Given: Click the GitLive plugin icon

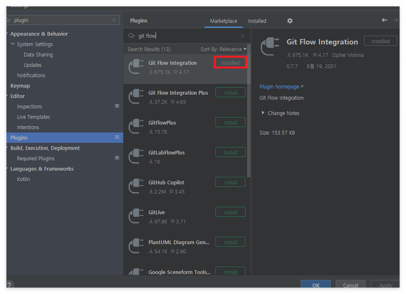Looking at the screenshot, I should click(x=136, y=216).
